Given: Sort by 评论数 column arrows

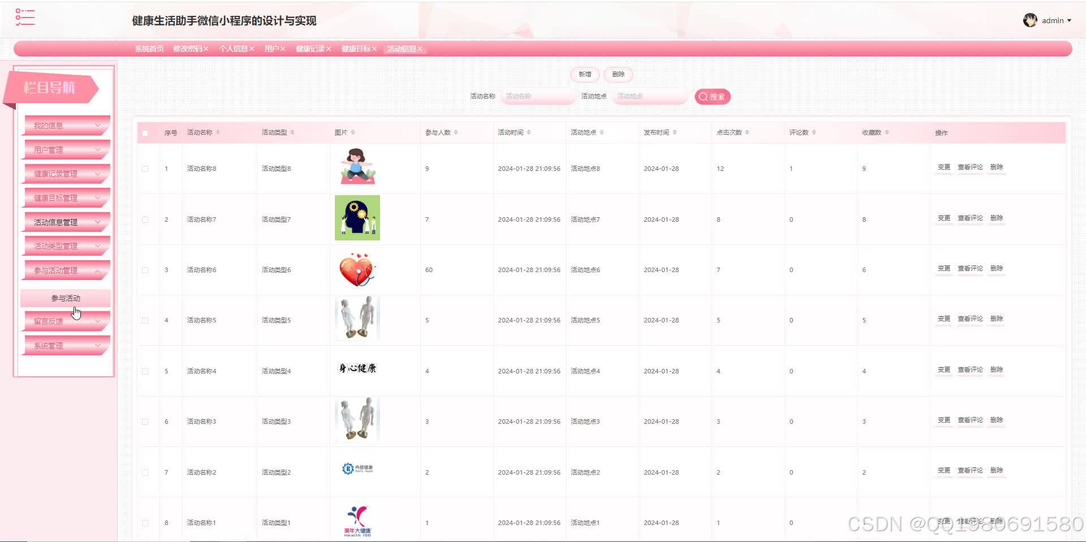Looking at the screenshot, I should (x=814, y=132).
